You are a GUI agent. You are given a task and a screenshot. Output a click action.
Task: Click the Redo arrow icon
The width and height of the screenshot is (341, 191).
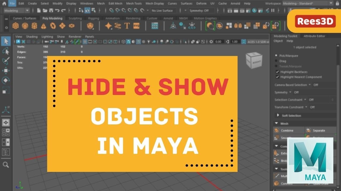[x=63, y=11]
